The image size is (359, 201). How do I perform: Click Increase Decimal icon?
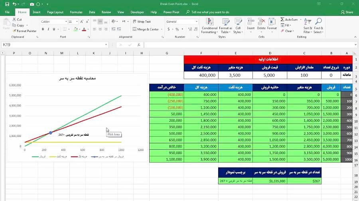coord(190,29)
